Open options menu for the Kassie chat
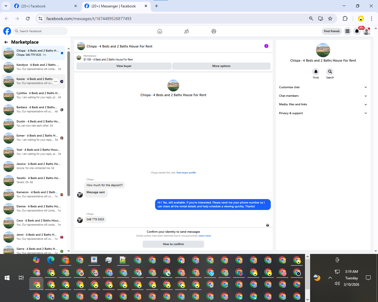Viewport: 378px width, 302px height. [56, 81]
